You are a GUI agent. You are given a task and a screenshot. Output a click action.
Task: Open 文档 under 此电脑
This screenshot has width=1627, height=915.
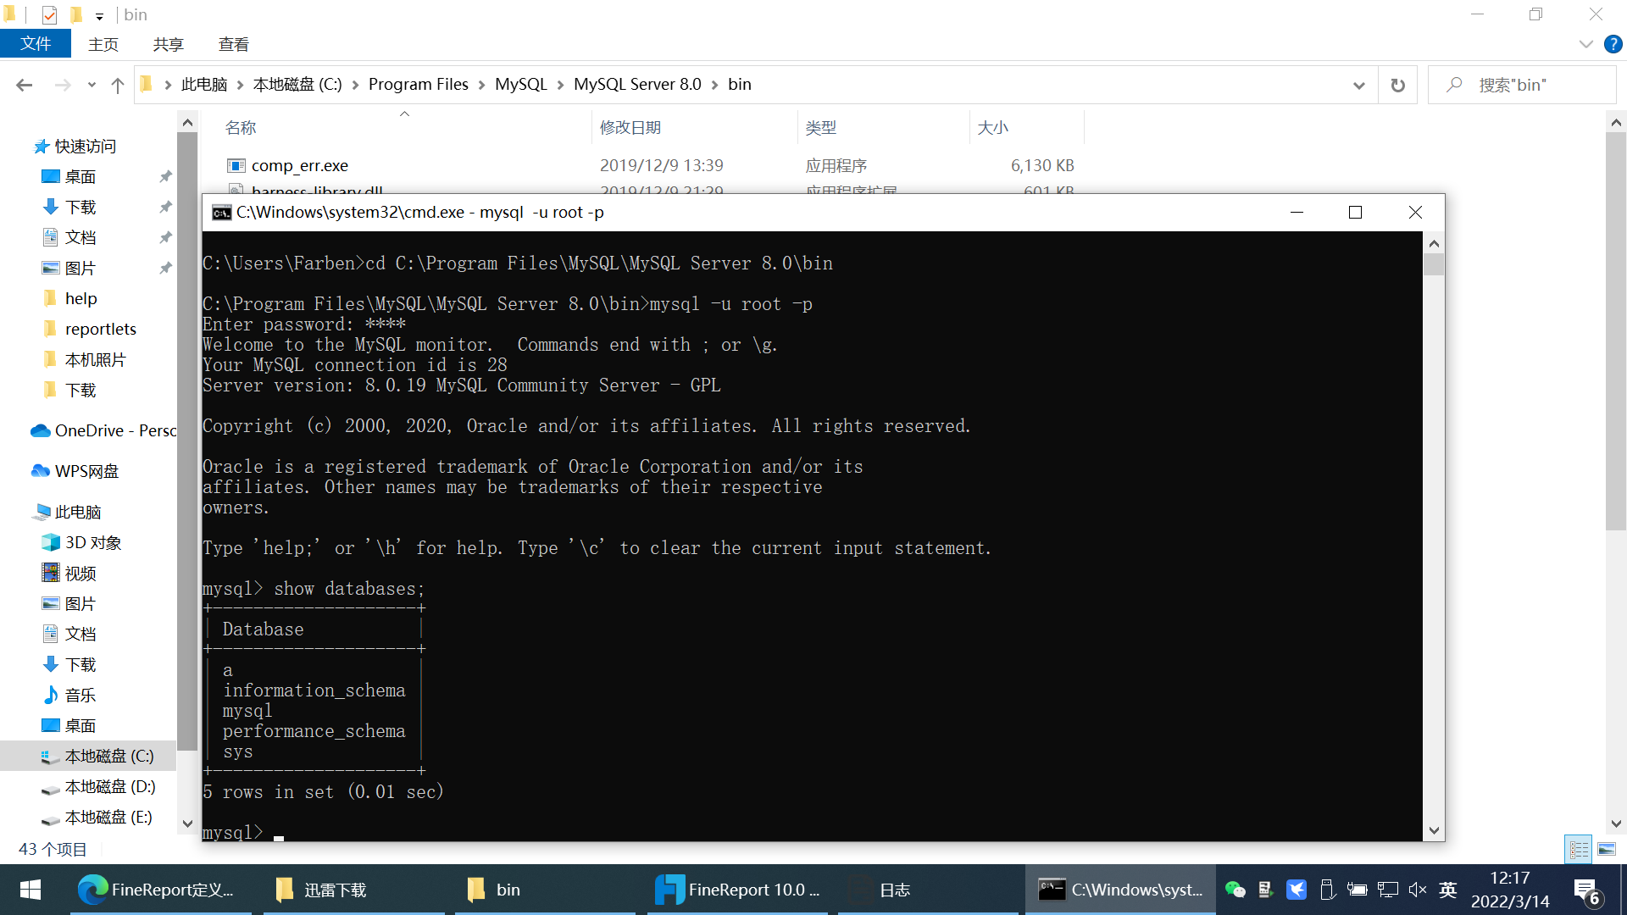(x=81, y=634)
